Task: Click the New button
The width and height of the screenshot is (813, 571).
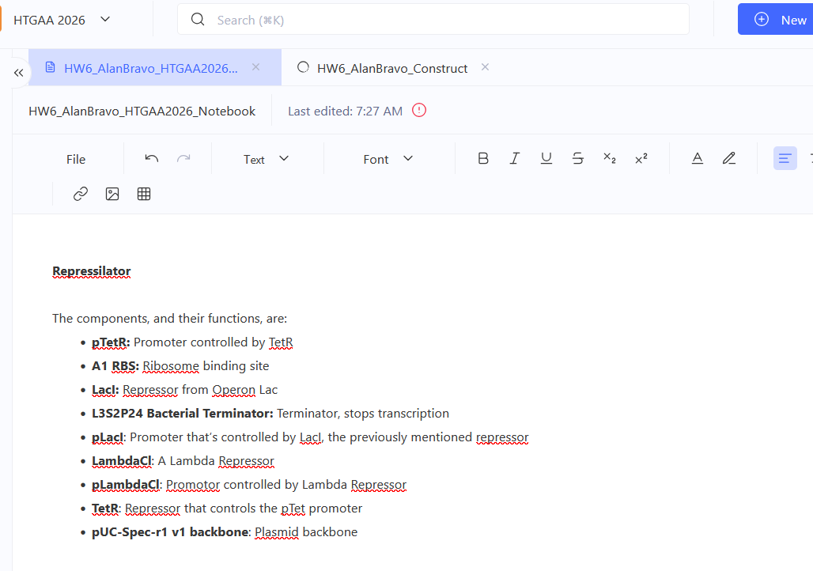Action: point(776,20)
